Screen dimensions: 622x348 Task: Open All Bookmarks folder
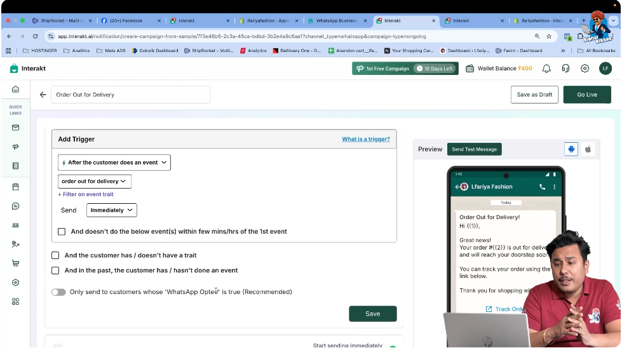tap(596, 51)
